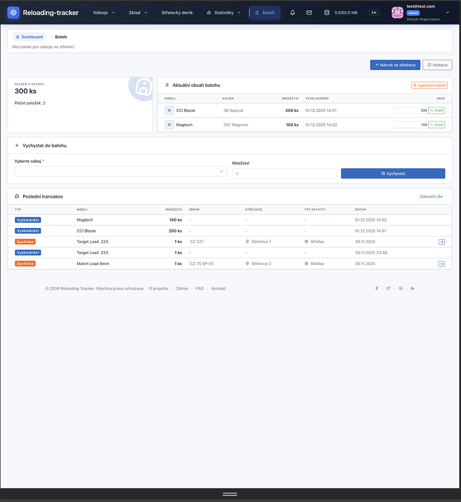Image resolution: width=461 pixels, height=502 pixels.
Task: Expand the Náboje dropdown menu
Action: pos(104,13)
